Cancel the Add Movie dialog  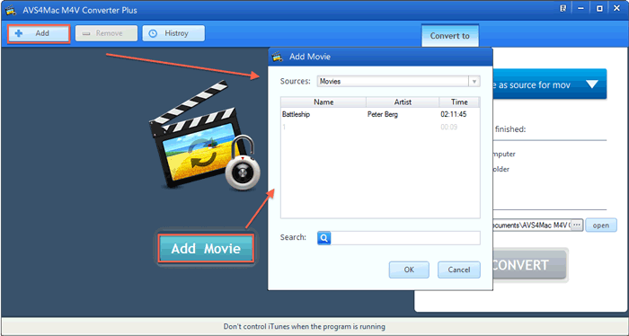[459, 270]
